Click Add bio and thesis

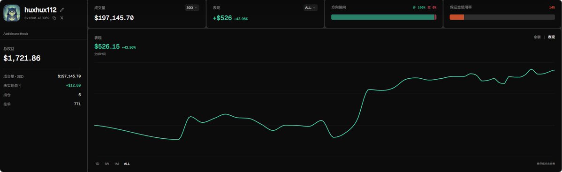pyautogui.click(x=16, y=34)
